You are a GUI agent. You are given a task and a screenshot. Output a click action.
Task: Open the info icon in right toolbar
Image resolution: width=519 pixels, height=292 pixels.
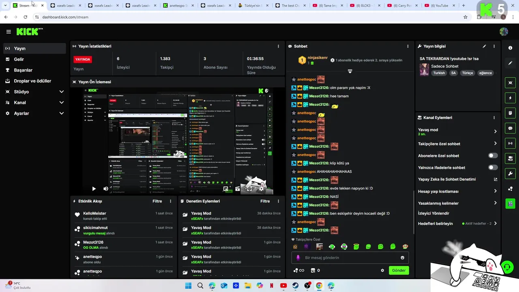(510, 48)
